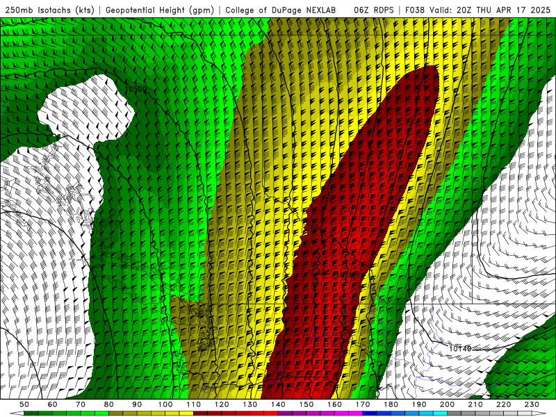Click the 10320 height contour label
The image size is (556, 417).
tap(319, 272)
